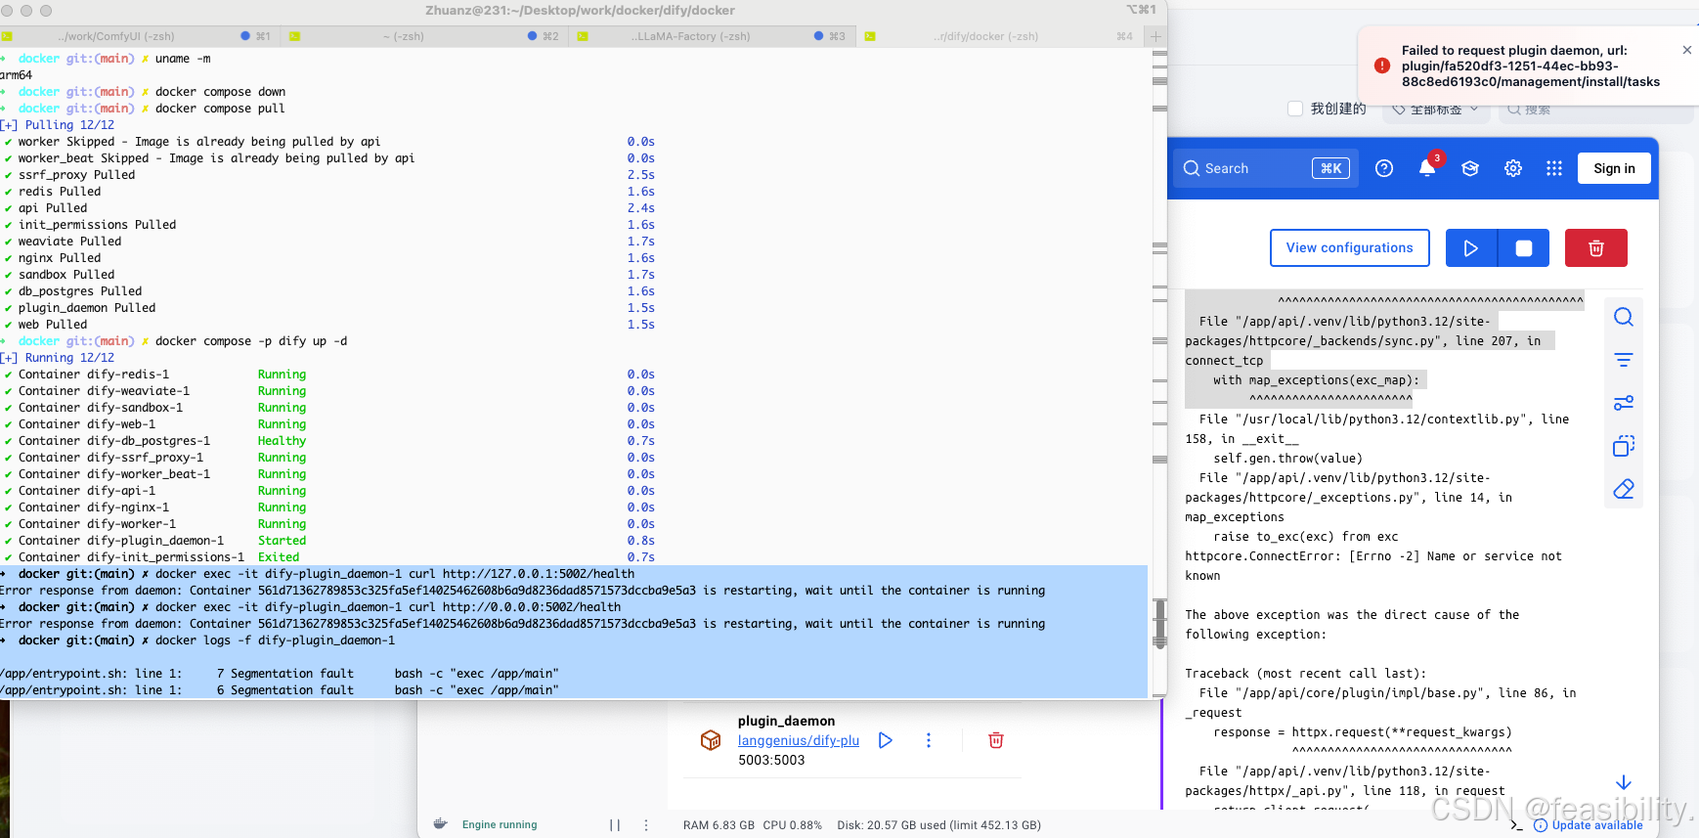
Task: Start the compose stack with the blue play button
Action: pyautogui.click(x=1471, y=248)
